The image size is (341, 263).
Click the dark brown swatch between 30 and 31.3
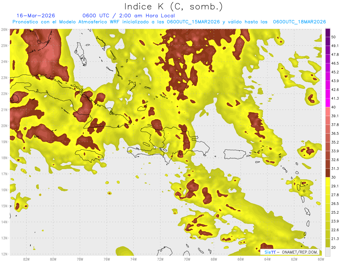(x=328, y=173)
